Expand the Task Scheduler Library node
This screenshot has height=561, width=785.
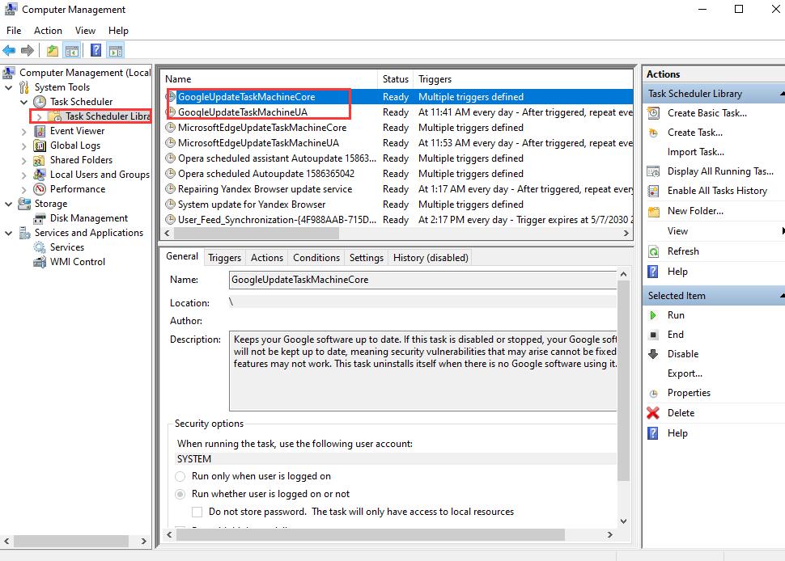coord(39,116)
